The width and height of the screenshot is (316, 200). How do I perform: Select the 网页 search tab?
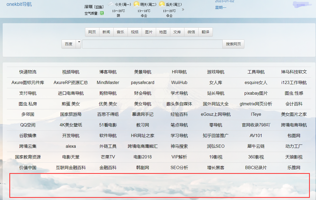(x=92, y=32)
